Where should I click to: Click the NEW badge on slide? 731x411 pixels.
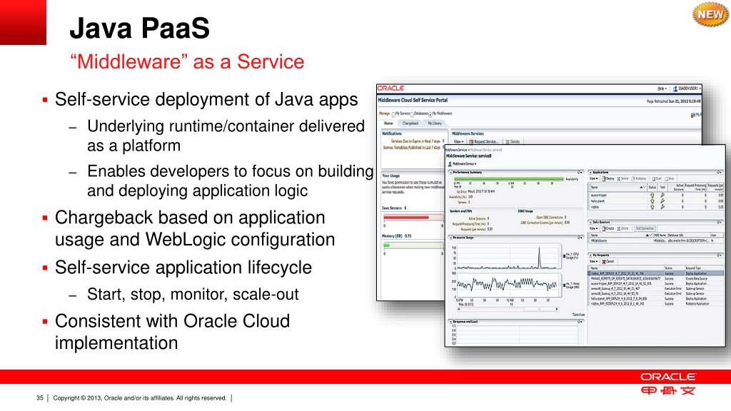tap(710, 14)
